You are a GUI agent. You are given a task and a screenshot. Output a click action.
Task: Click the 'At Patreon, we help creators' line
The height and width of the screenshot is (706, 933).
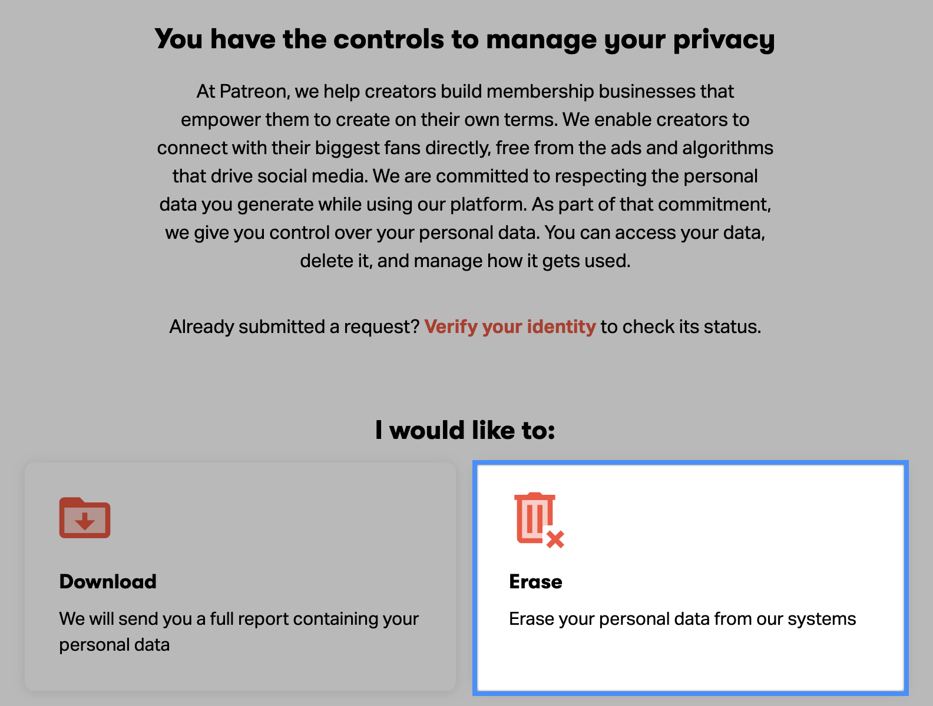pyautogui.click(x=465, y=92)
